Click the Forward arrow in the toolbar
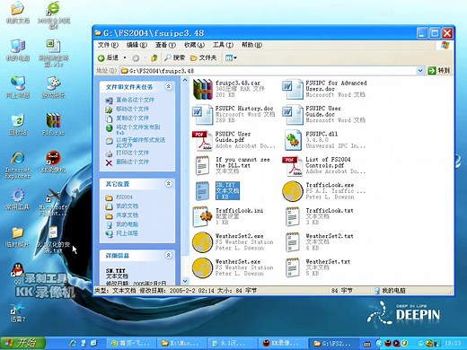 pyautogui.click(x=136, y=58)
